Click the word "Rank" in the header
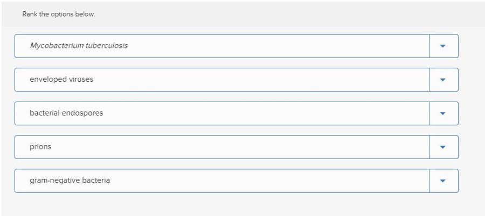 tap(29, 14)
